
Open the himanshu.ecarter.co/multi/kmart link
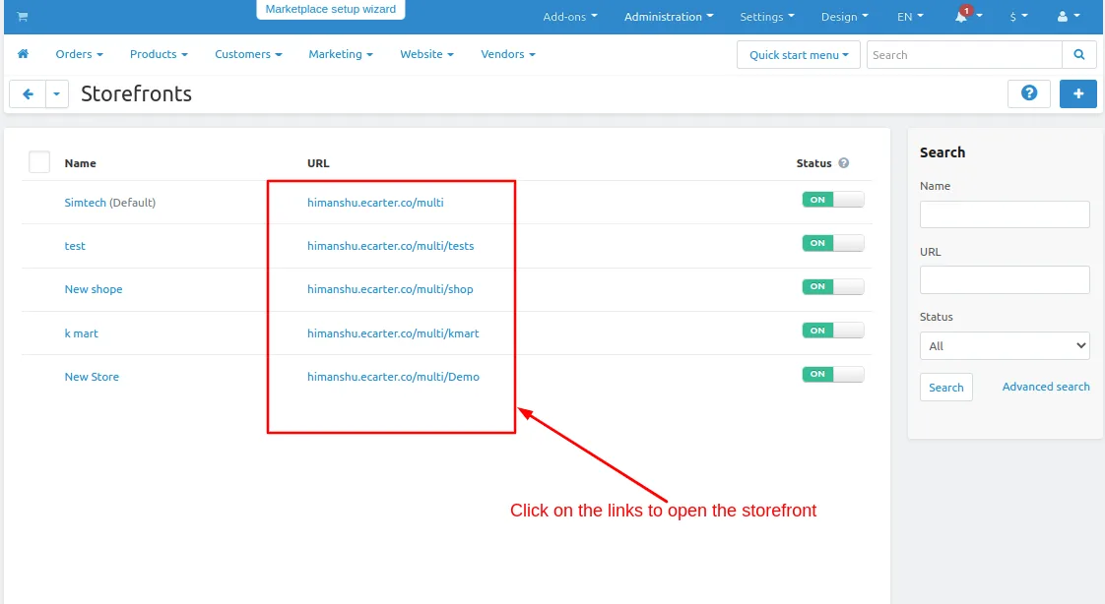393,332
